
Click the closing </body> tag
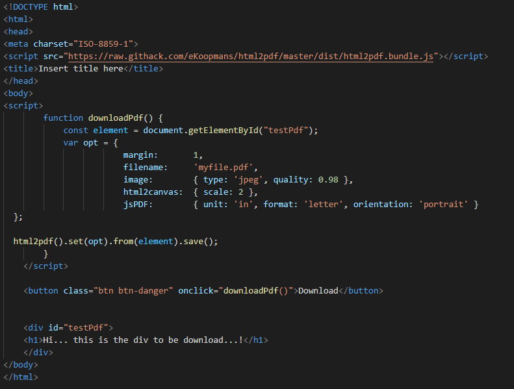pyautogui.click(x=21, y=365)
